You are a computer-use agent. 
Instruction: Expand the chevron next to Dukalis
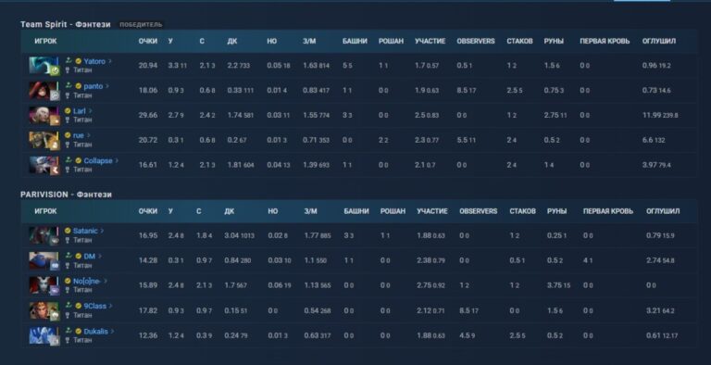tap(112, 332)
